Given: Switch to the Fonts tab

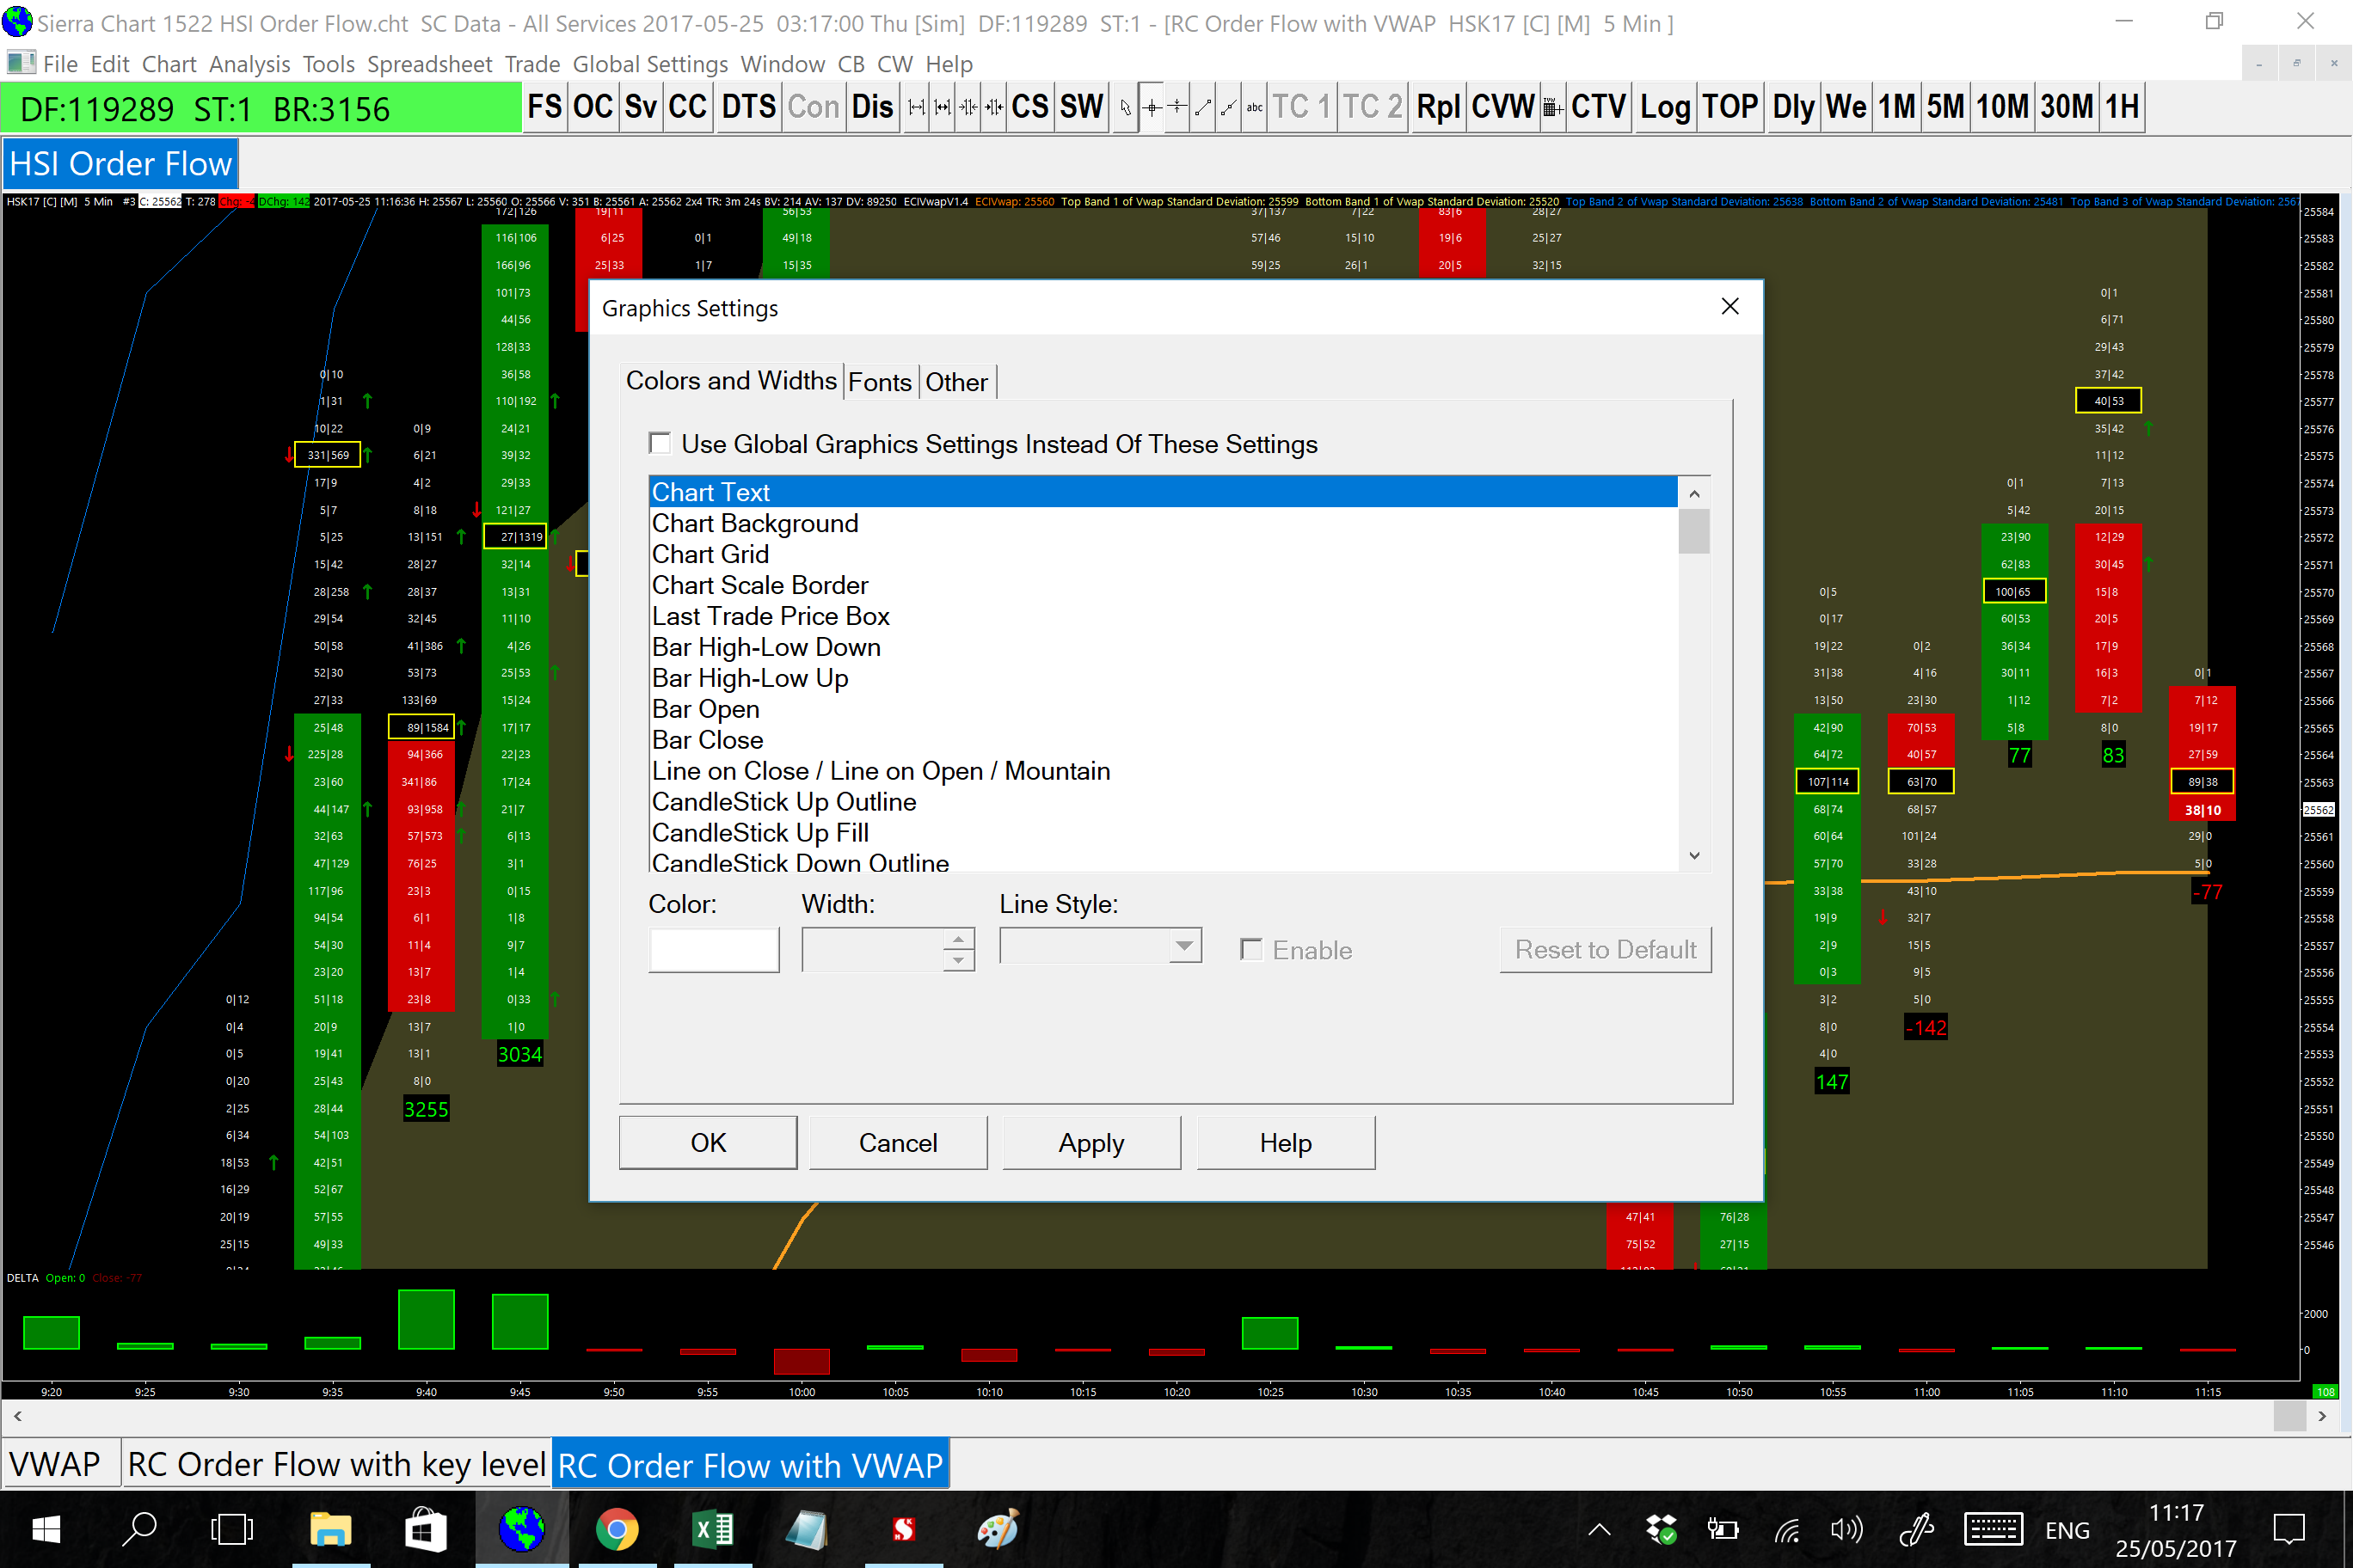Looking at the screenshot, I should coord(880,382).
